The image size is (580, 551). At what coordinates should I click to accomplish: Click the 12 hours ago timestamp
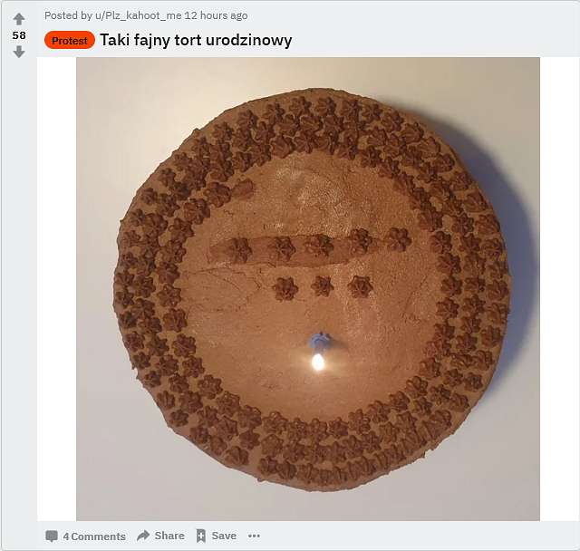tap(216, 15)
